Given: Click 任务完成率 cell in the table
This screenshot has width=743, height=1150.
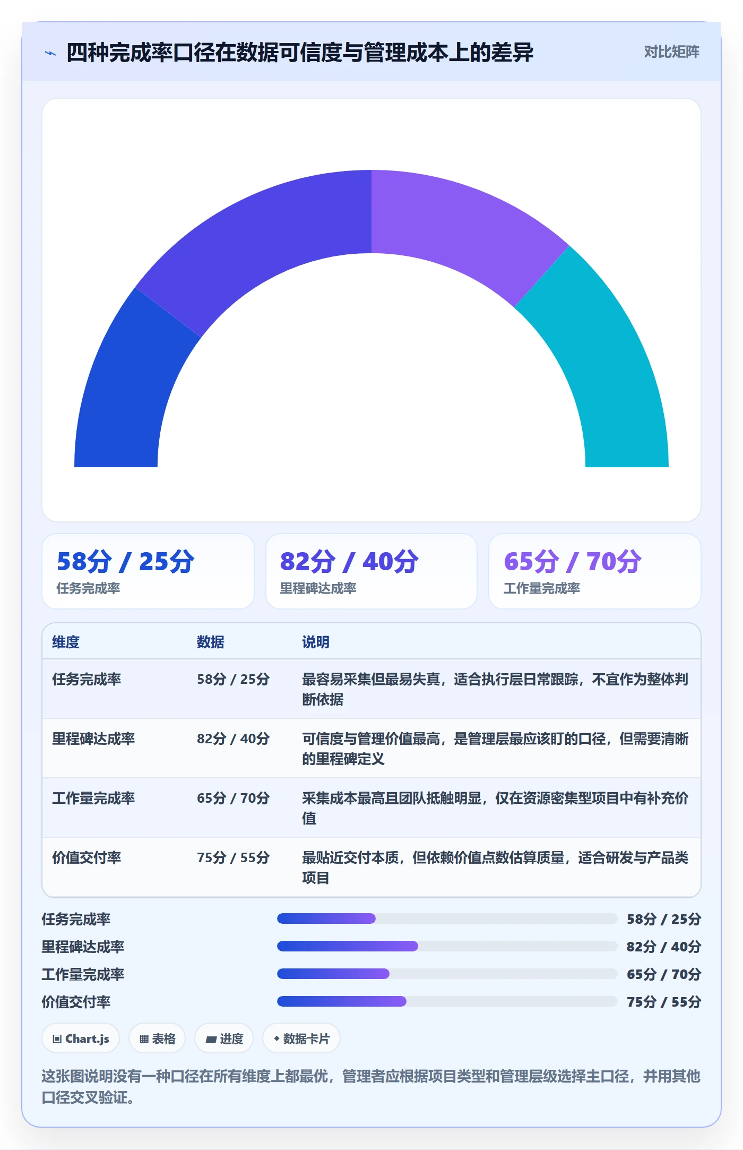Looking at the screenshot, I should (x=87, y=679).
